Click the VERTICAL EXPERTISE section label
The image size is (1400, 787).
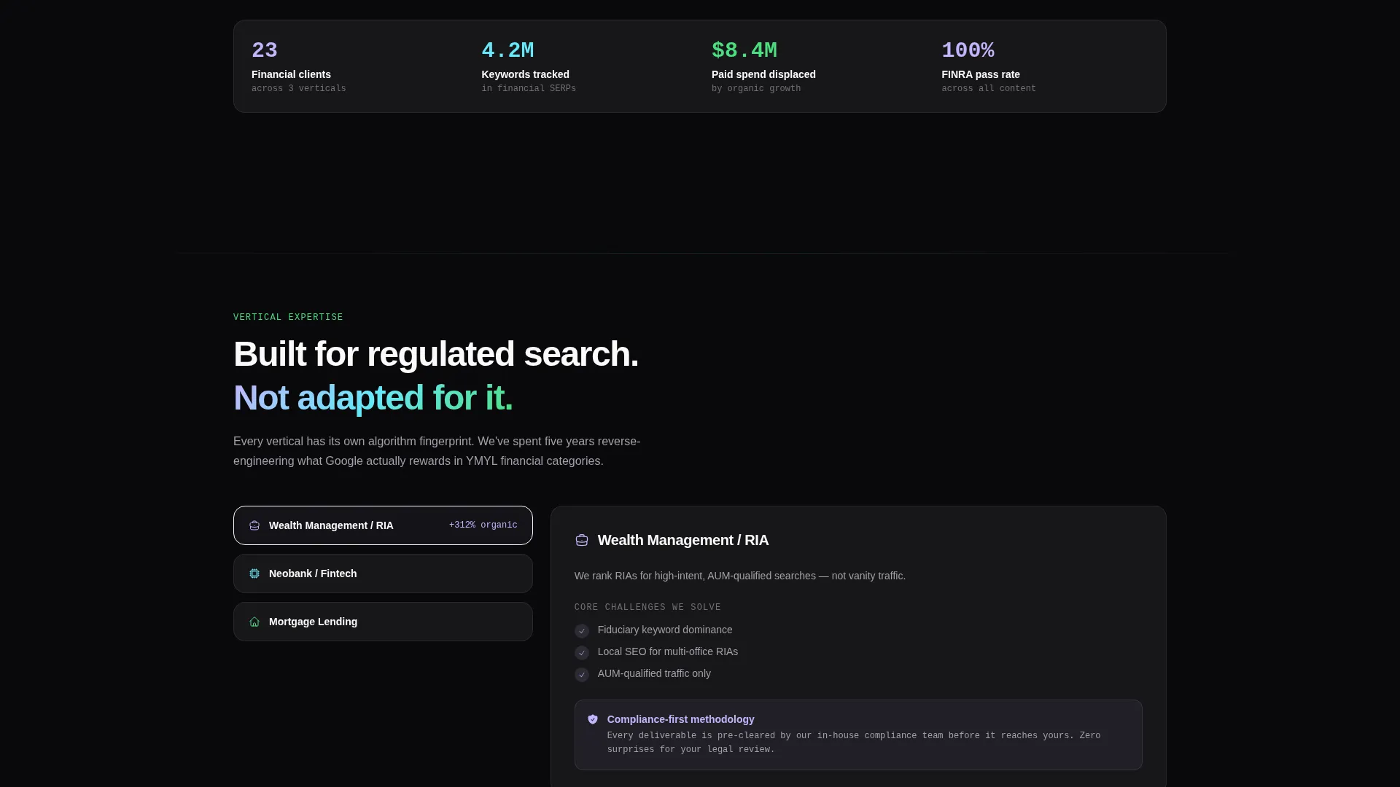coord(288,317)
